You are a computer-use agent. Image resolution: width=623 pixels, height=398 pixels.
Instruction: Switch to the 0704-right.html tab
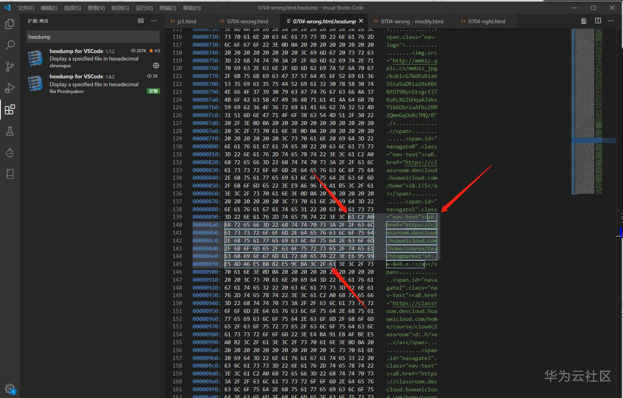(487, 21)
